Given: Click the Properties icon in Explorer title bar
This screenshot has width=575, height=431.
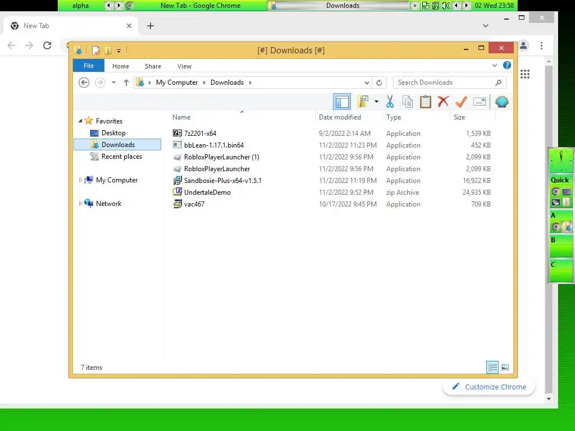Looking at the screenshot, I should click(95, 51).
